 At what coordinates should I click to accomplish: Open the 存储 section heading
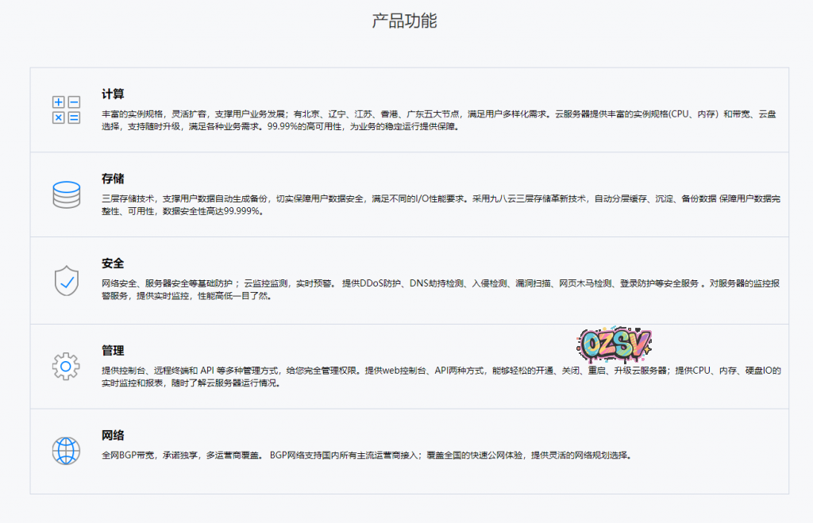(113, 179)
